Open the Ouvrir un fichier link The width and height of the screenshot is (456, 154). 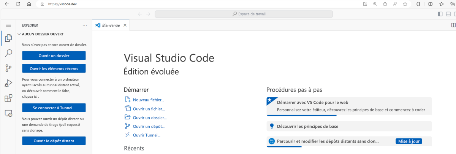[x=148, y=109]
